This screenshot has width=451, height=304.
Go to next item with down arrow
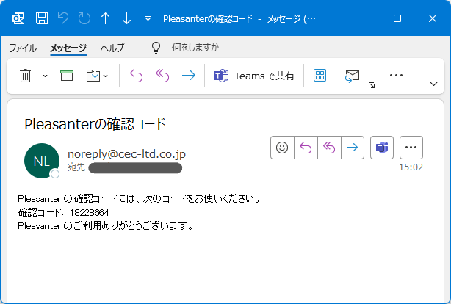[x=126, y=18]
